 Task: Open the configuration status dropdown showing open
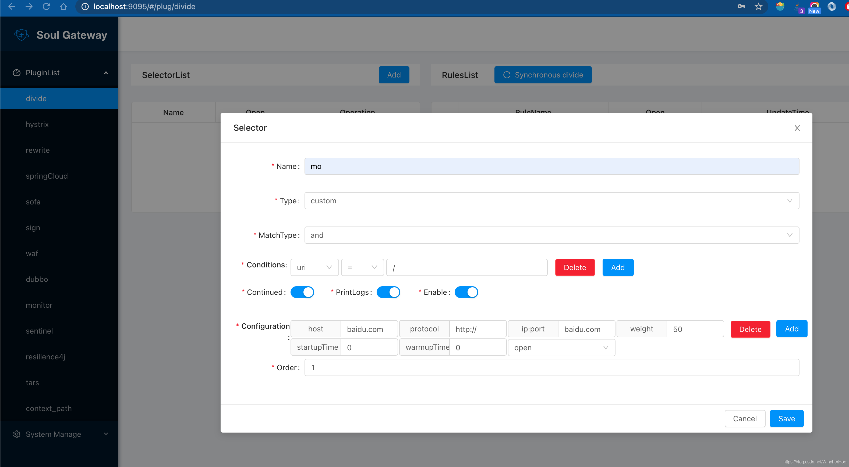(x=561, y=348)
